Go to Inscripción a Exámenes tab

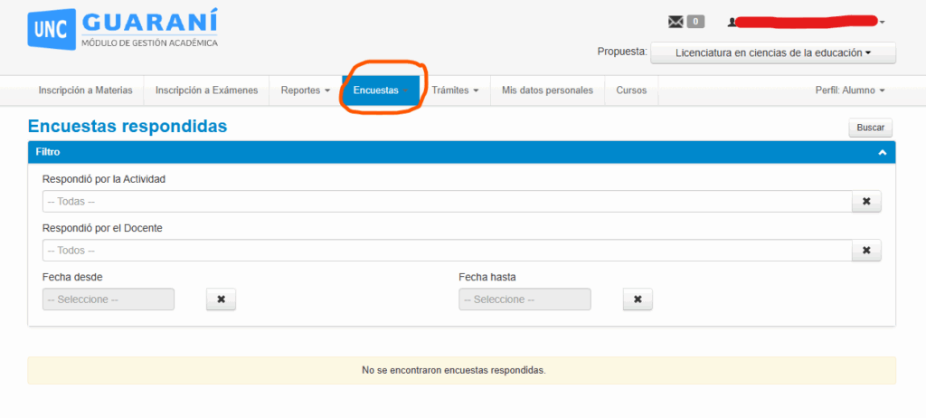pos(206,90)
